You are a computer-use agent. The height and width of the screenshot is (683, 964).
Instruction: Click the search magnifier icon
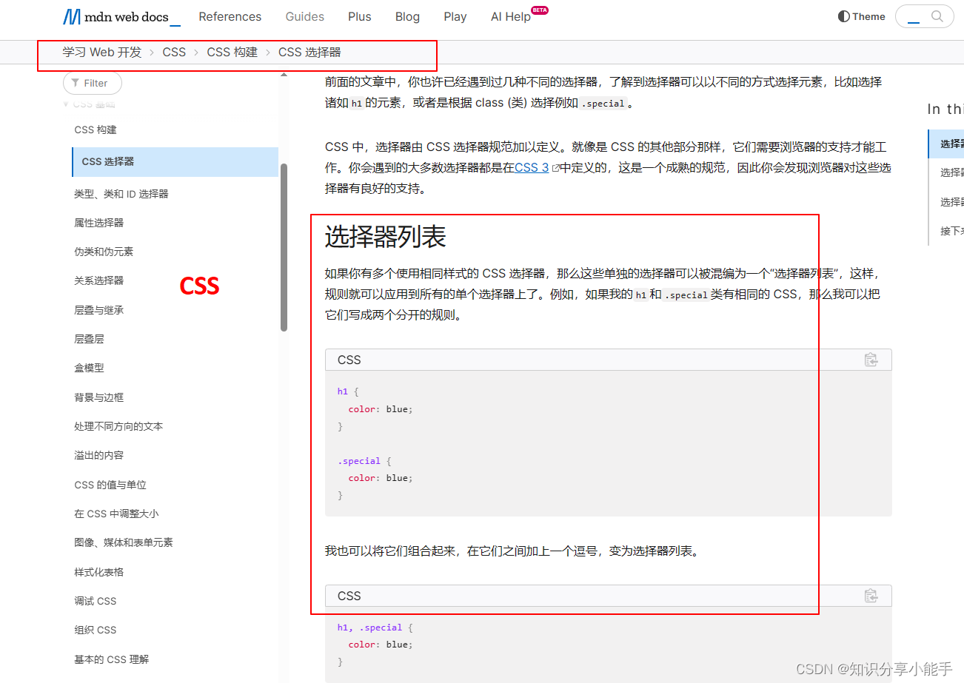pyautogui.click(x=937, y=16)
